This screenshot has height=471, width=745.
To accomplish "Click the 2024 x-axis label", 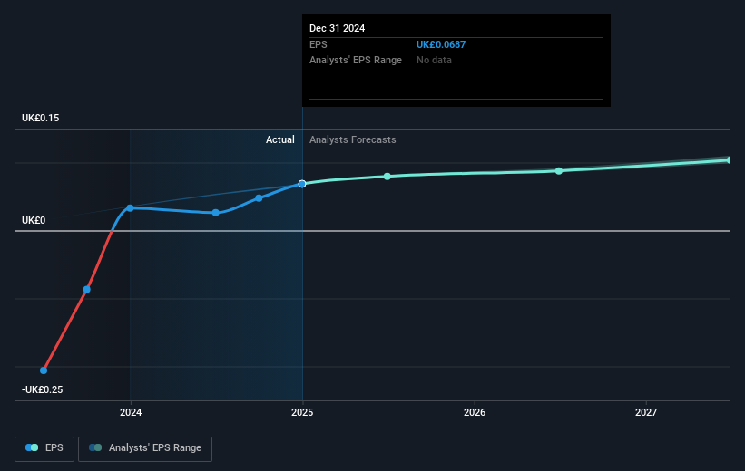I will [131, 412].
